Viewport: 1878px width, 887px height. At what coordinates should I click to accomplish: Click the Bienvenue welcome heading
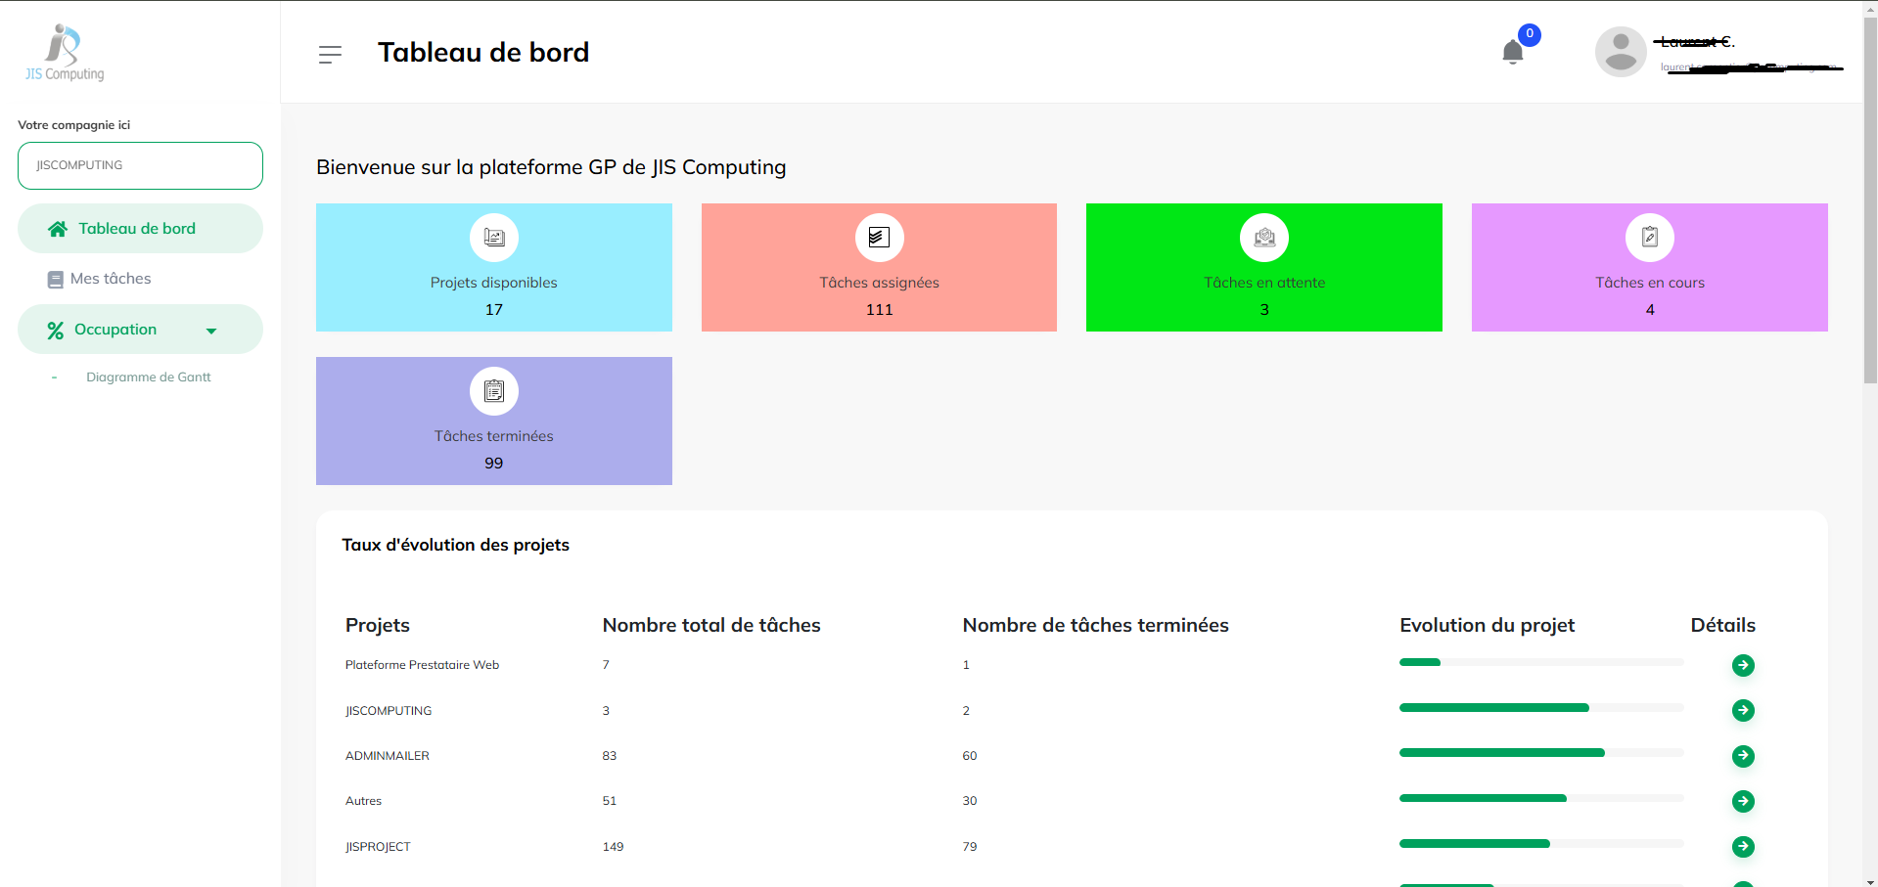[551, 167]
